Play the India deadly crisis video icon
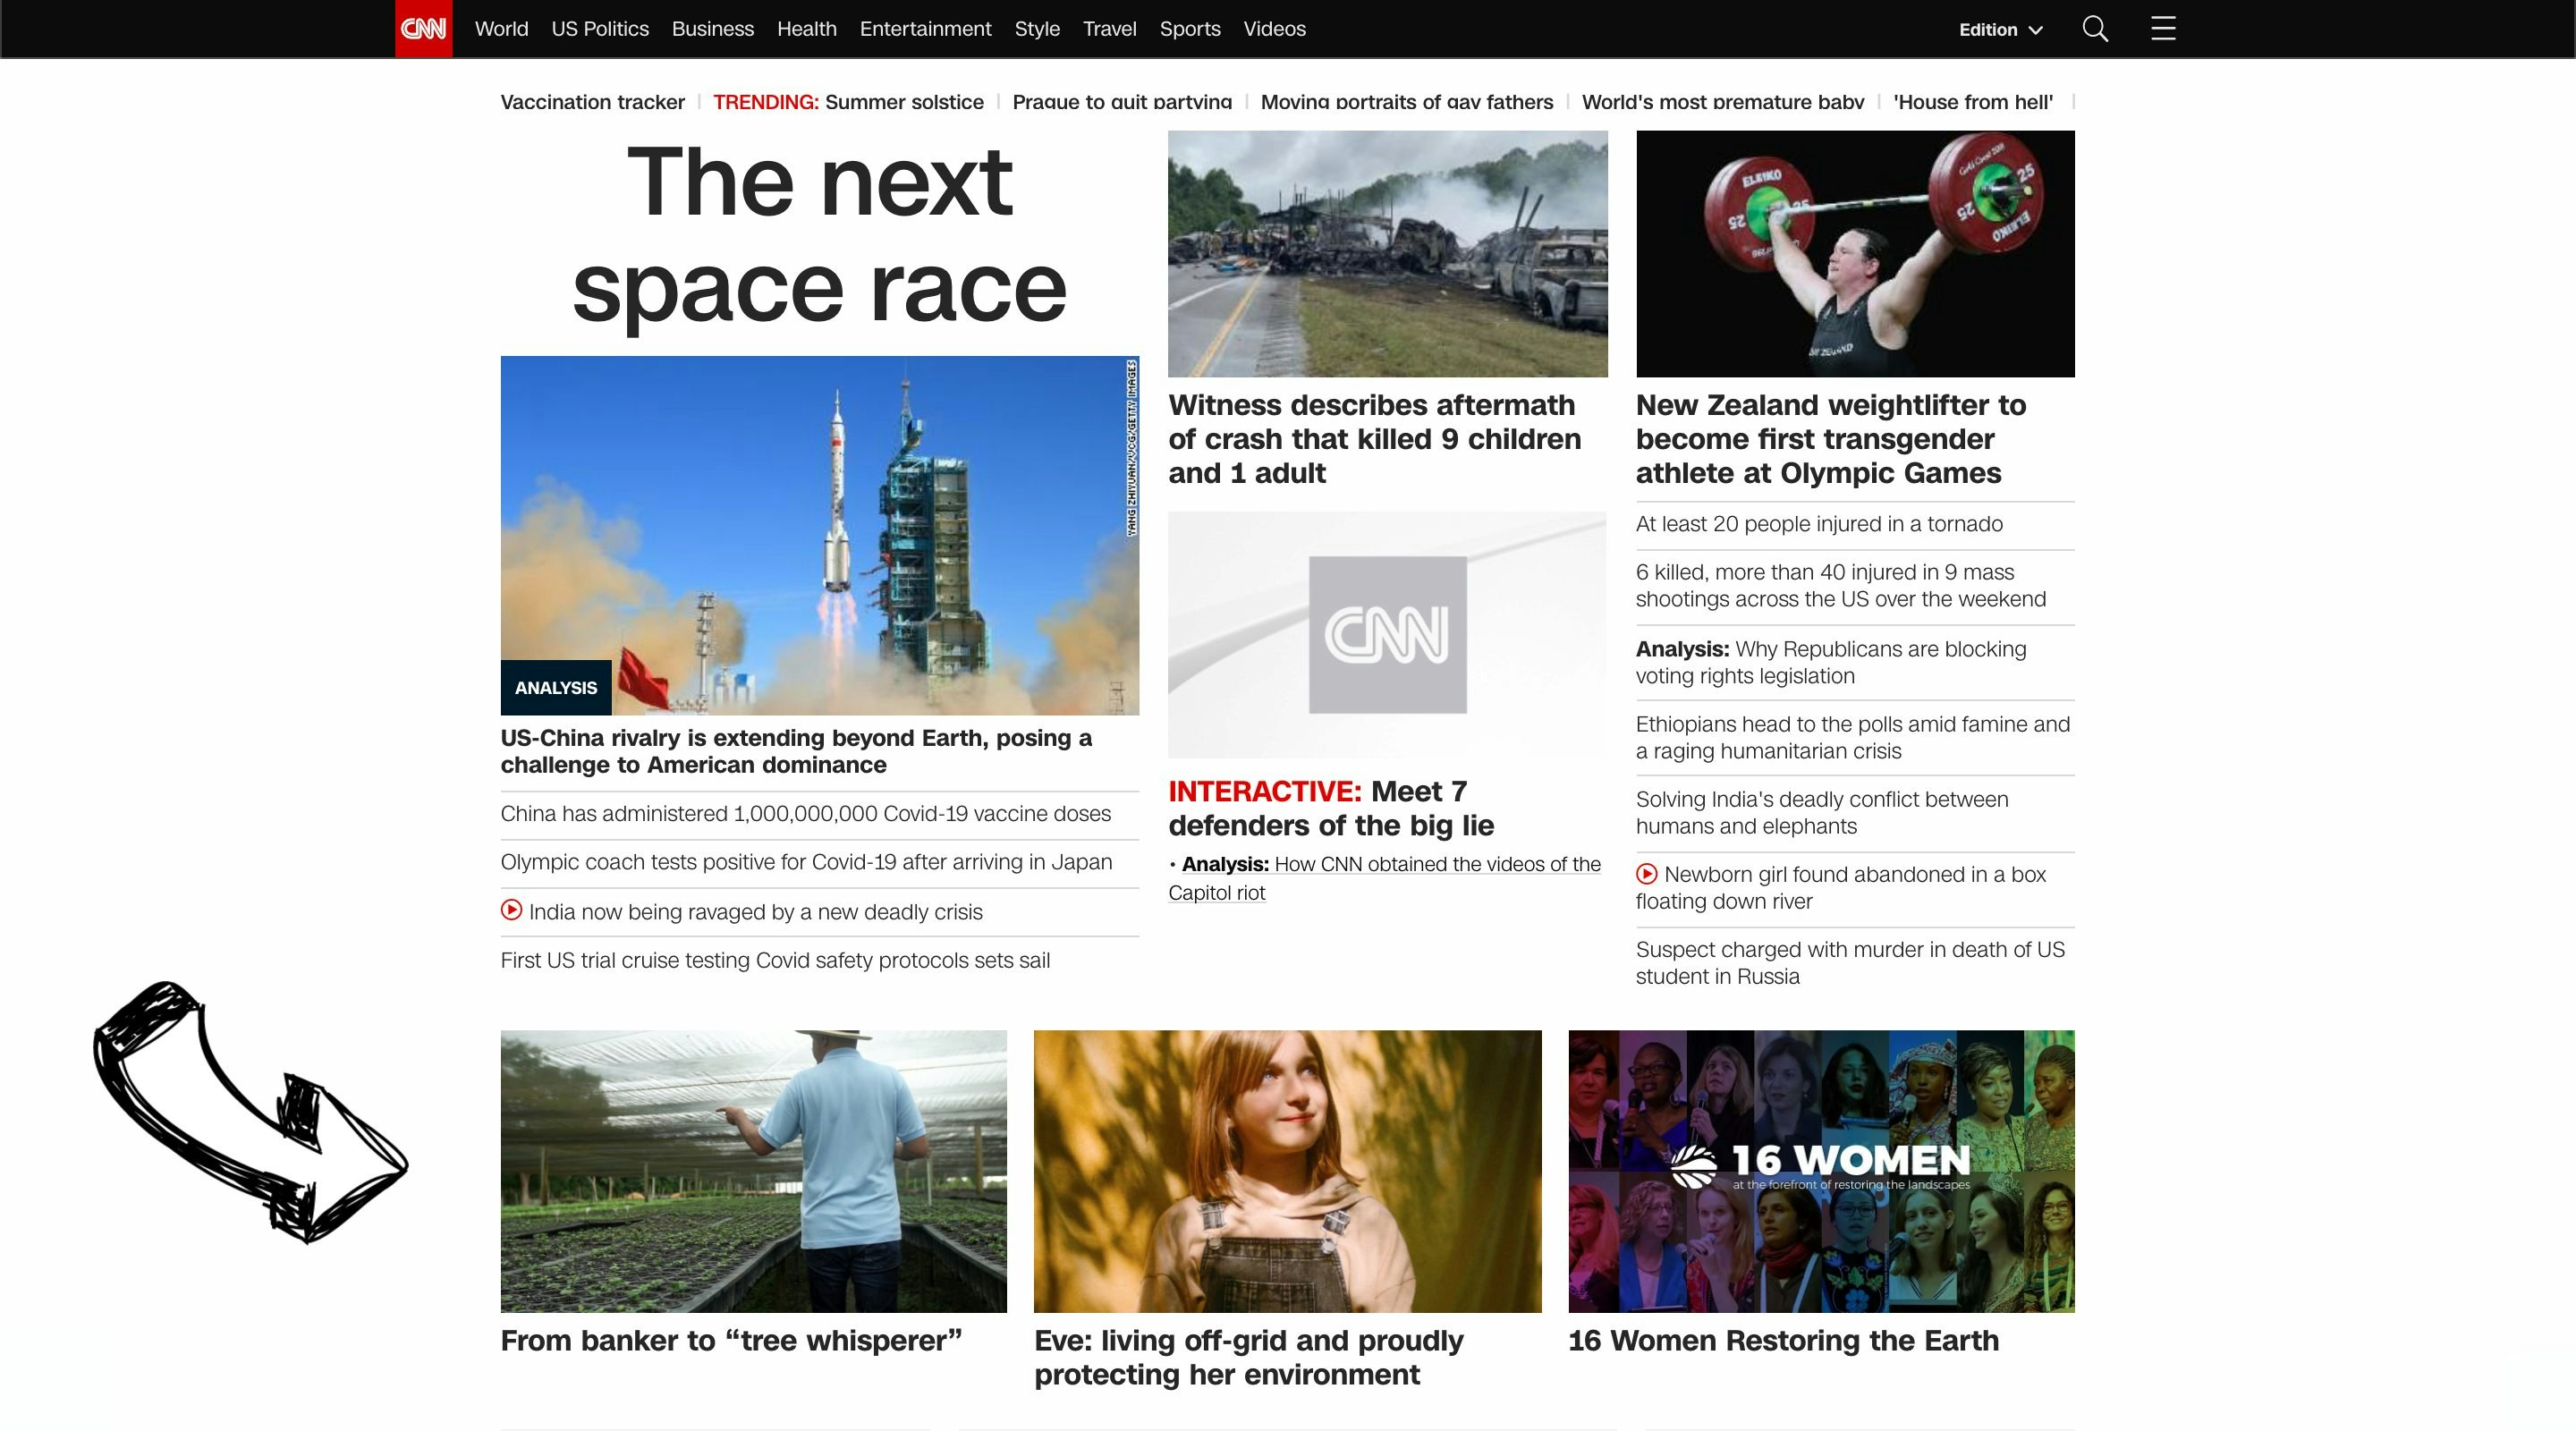Image resolution: width=2576 pixels, height=1431 pixels. (511, 910)
